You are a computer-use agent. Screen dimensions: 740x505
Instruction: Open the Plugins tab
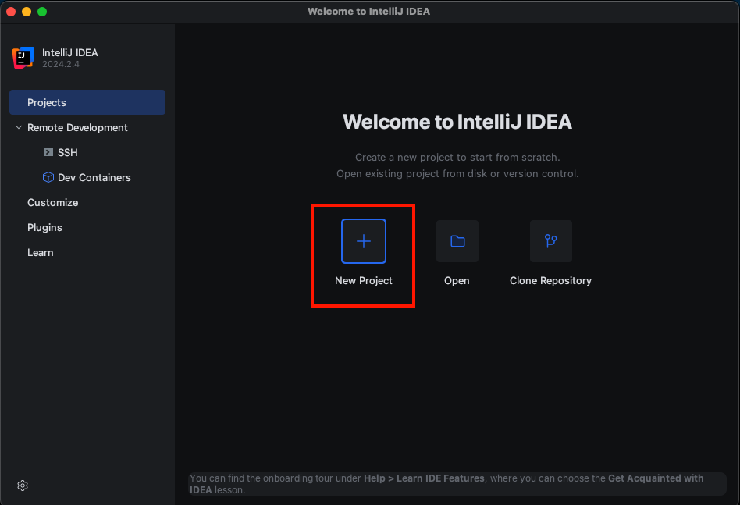pos(44,227)
